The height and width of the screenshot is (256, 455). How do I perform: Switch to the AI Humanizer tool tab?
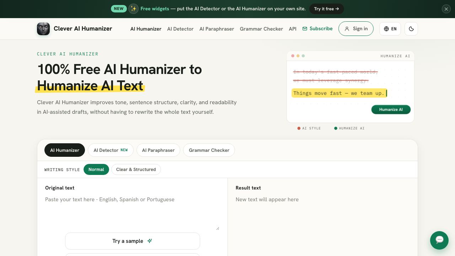point(65,150)
